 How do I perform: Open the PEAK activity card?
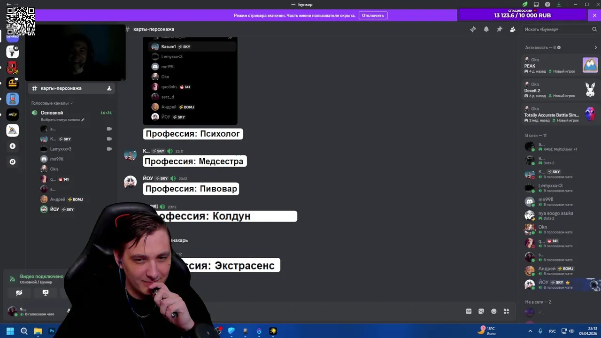click(561, 65)
